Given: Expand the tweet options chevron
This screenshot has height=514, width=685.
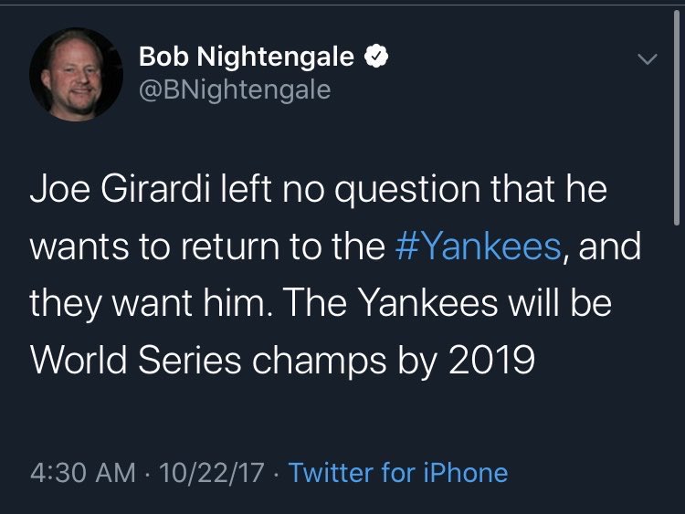Looking at the screenshot, I should click(x=646, y=60).
